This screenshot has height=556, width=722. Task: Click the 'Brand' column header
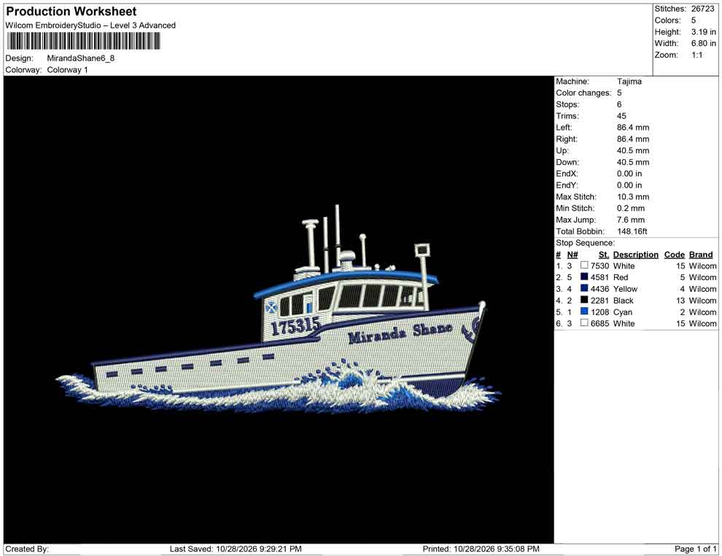[x=701, y=255]
